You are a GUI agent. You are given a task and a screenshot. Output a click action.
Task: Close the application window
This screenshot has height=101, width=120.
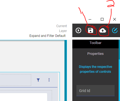[115, 19]
